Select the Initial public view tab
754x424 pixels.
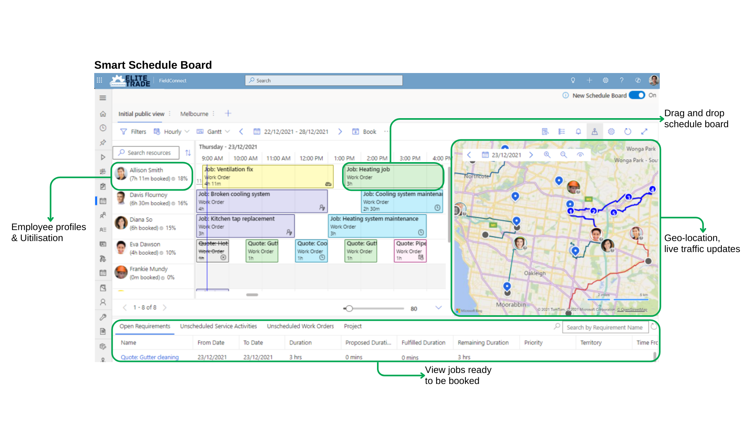(x=141, y=114)
